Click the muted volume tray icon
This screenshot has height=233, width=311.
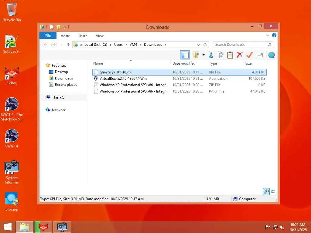[282, 227]
